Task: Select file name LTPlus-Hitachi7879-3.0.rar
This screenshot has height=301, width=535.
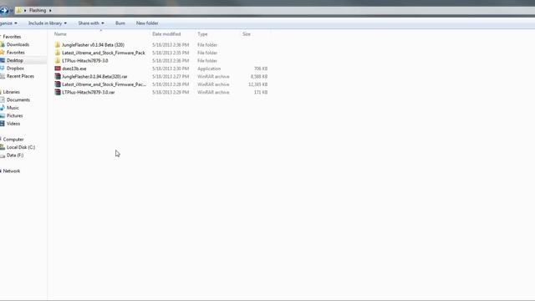Action: 89,93
